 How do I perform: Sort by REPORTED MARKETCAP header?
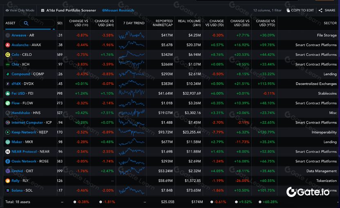163,23
